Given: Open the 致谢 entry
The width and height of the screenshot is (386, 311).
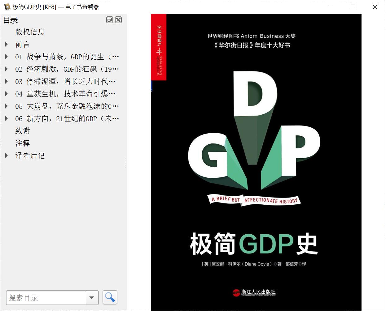Looking at the screenshot, I should click(x=23, y=131).
